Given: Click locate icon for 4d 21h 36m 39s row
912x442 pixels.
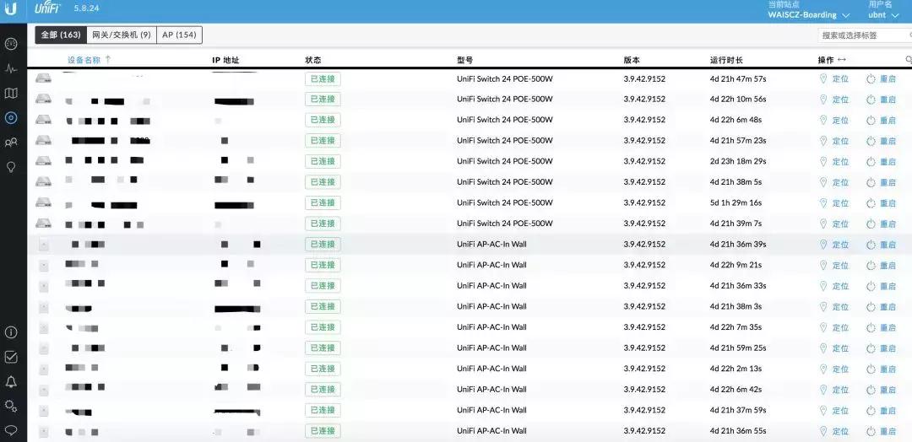Looking at the screenshot, I should [x=823, y=245].
